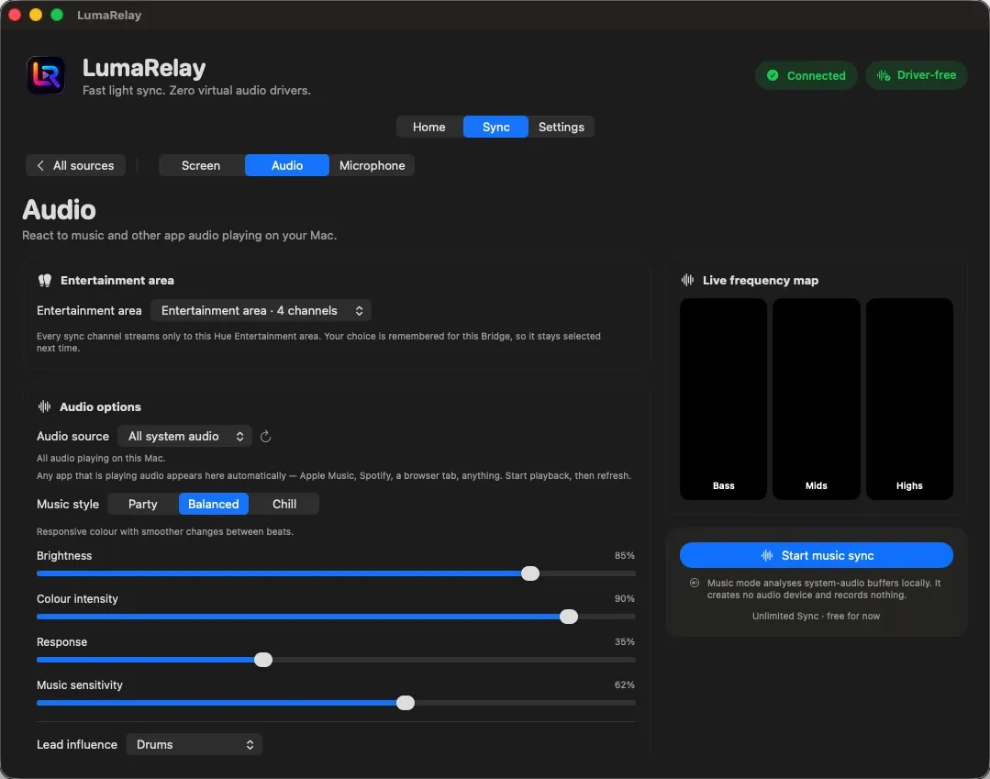
Task: Go back to All sources
Action: click(76, 165)
